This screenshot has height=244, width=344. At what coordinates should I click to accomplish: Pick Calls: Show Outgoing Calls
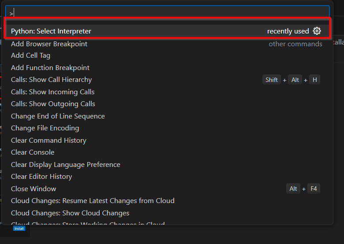[167, 104]
